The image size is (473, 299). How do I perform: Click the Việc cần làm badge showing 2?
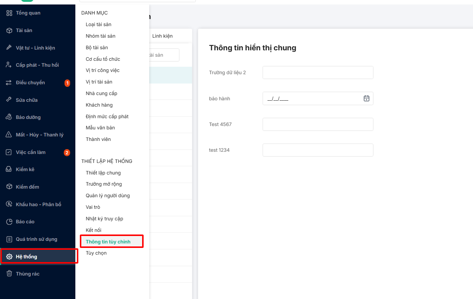tap(67, 152)
